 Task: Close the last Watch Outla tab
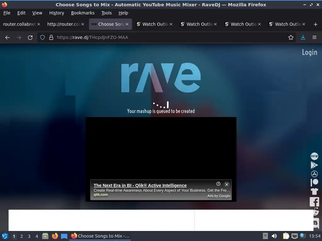point(303,24)
